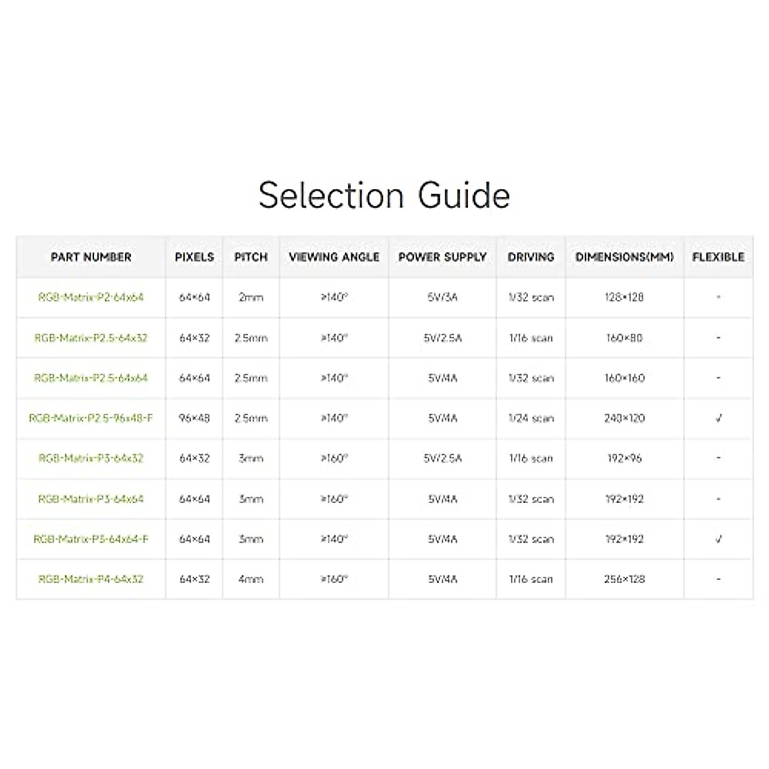The image size is (769, 769).
Task: Click the RGB-Matrix-P2.5-64x64 part number
Action: click(91, 378)
